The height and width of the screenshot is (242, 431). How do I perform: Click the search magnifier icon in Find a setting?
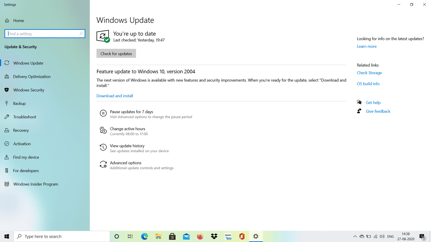click(x=81, y=34)
